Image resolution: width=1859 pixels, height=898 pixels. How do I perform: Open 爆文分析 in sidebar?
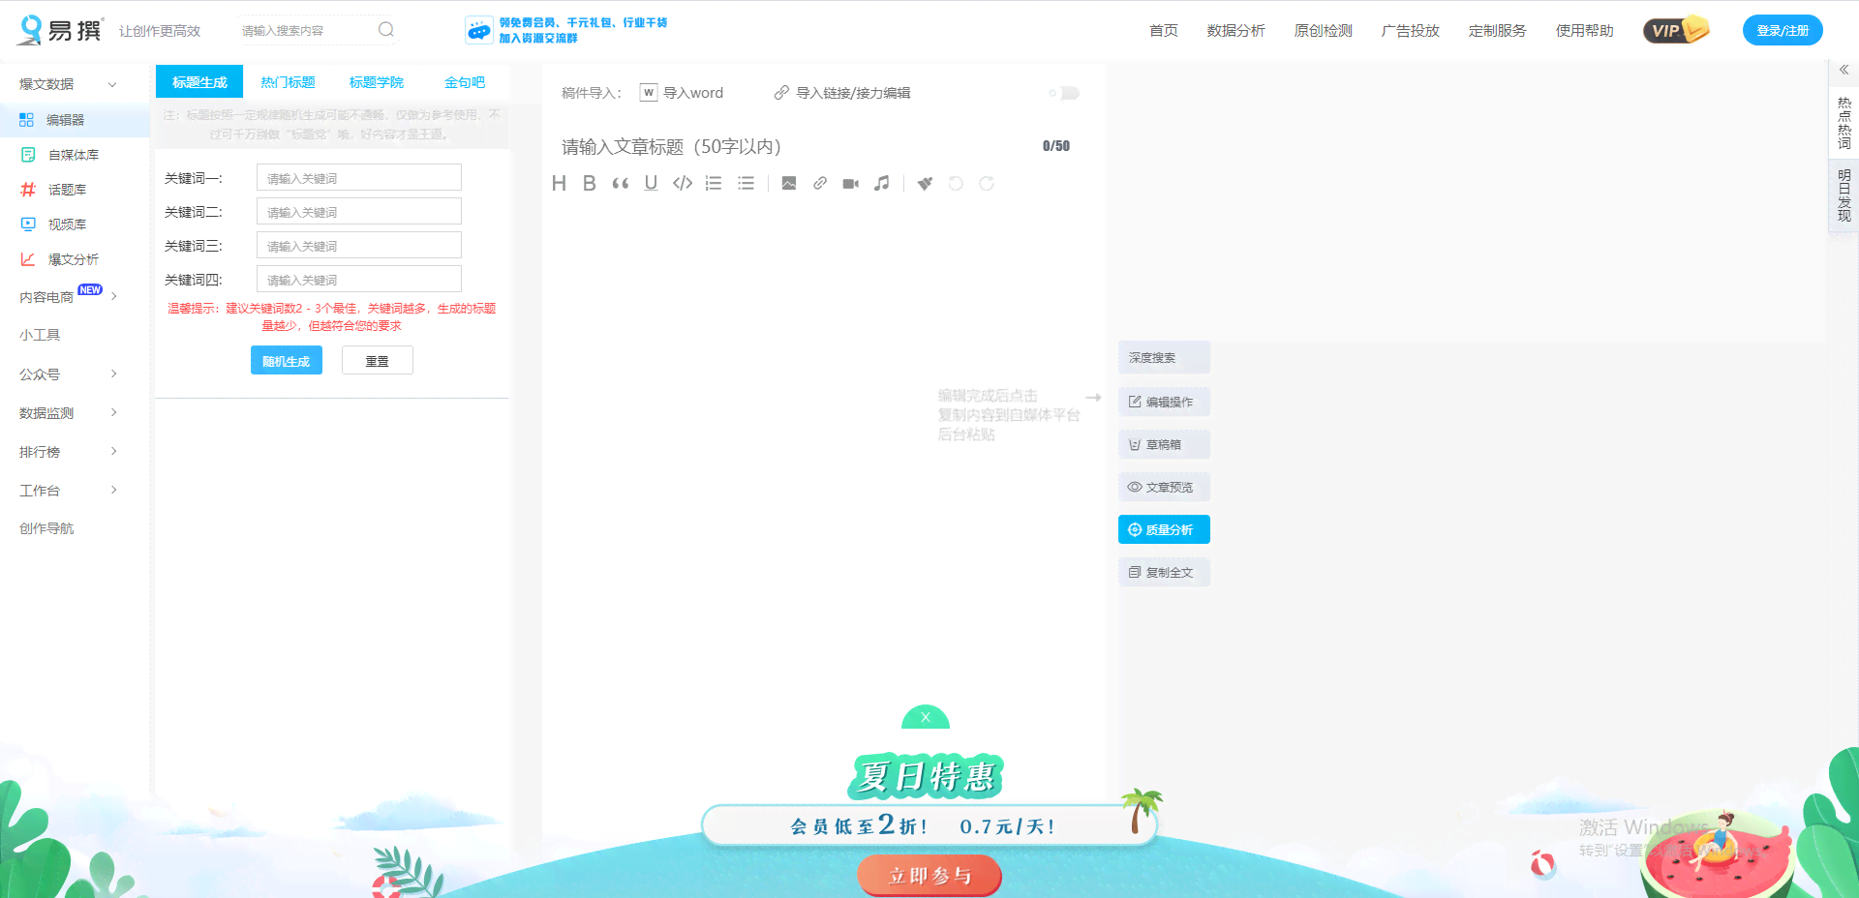point(75,259)
